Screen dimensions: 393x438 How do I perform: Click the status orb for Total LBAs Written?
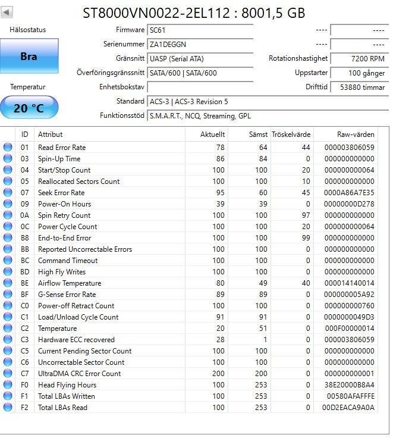(x=8, y=396)
